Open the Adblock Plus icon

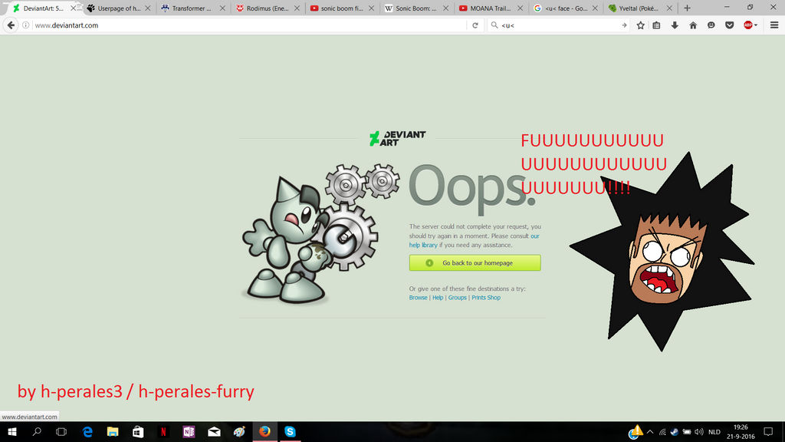747,25
